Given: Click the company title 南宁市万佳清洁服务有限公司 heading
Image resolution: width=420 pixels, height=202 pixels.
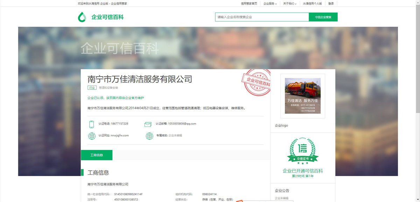Looking at the screenshot, I should 140,79.
